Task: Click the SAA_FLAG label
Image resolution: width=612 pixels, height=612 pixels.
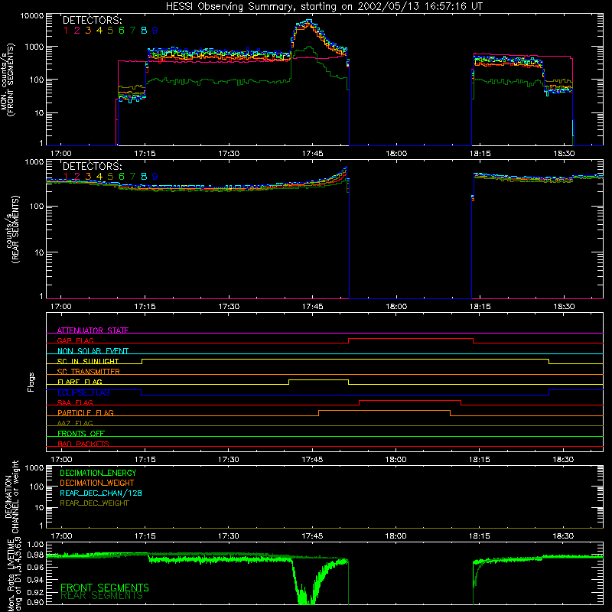Action: 75,402
